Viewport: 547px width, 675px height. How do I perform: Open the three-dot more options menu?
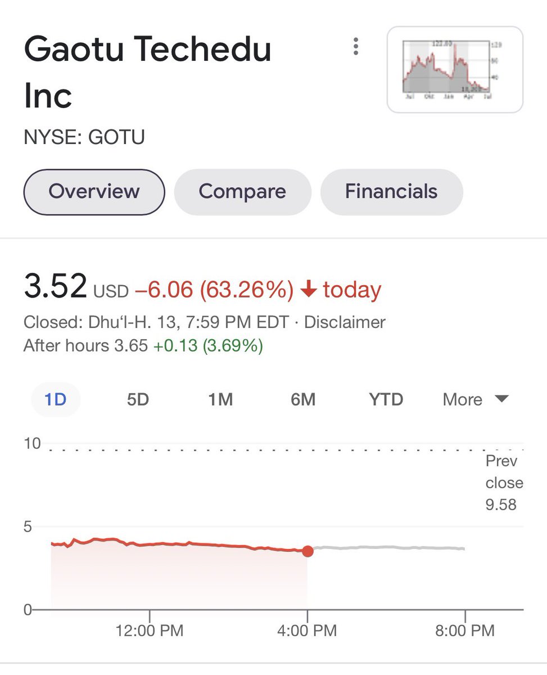point(355,47)
